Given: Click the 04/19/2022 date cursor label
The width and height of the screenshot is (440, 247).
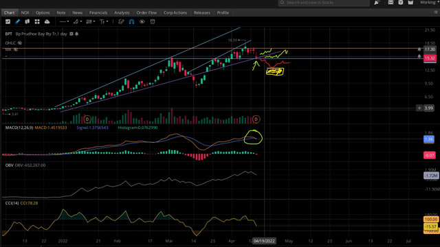Looking at the screenshot, I should (x=264, y=241).
